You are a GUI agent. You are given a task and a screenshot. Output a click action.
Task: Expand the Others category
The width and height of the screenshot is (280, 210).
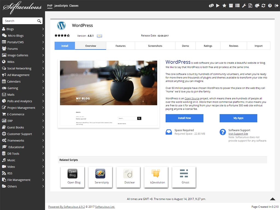pos(22,186)
